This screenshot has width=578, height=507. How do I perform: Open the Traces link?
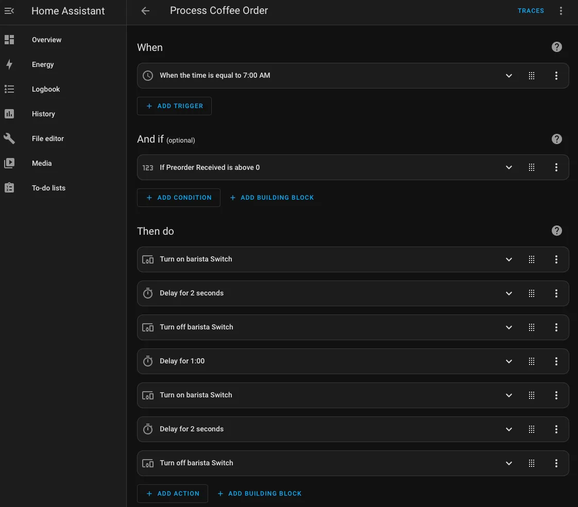[x=531, y=11]
